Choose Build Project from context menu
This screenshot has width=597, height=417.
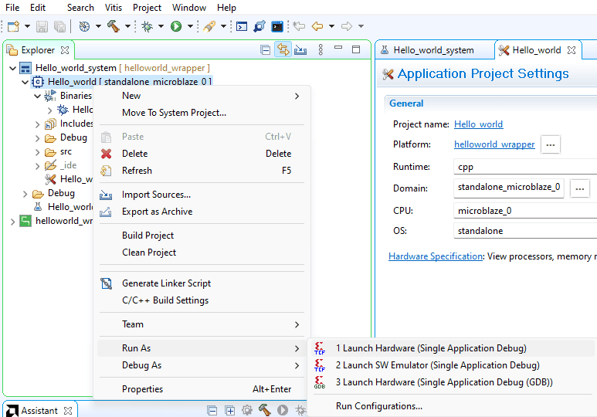click(x=148, y=236)
